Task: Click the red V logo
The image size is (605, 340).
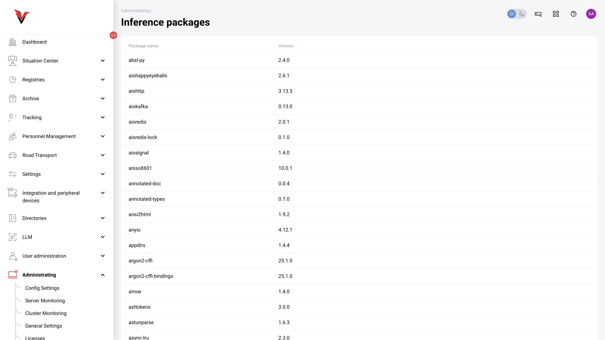Action: point(22,17)
